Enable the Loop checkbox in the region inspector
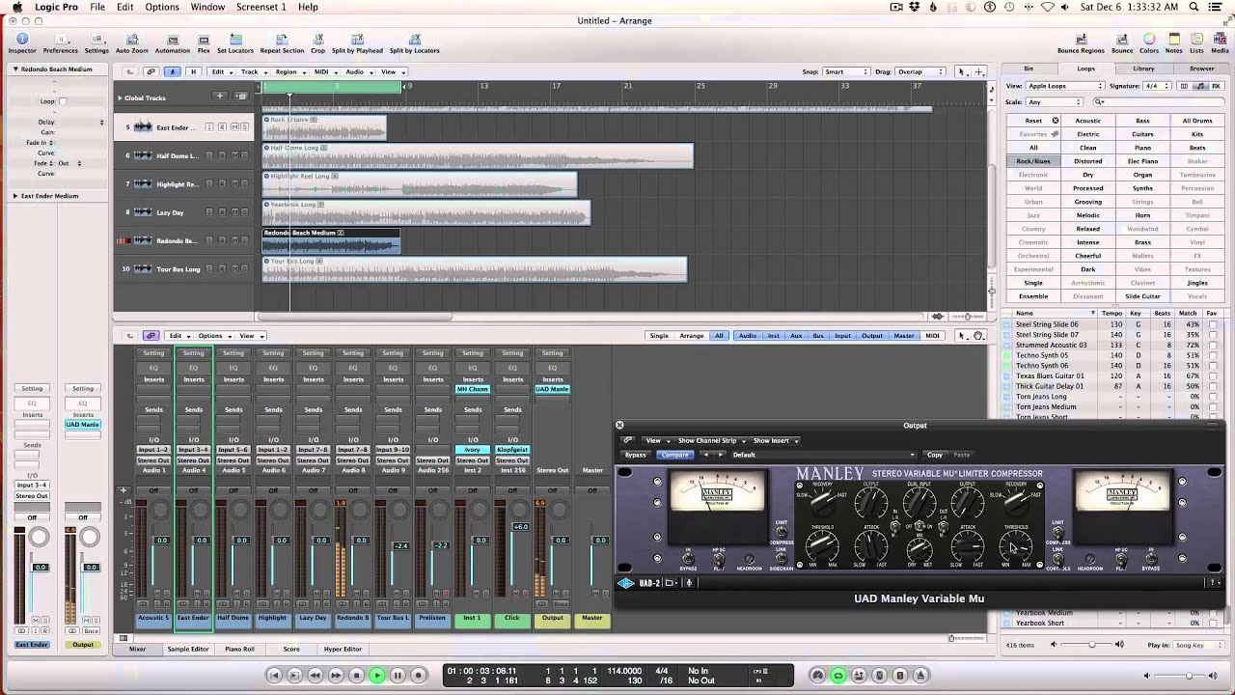 63,101
